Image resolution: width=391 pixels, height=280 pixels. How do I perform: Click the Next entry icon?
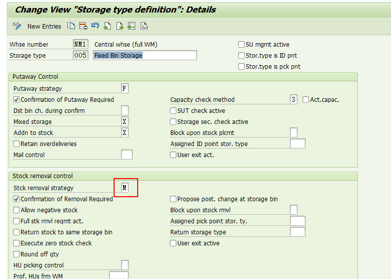pyautogui.click(x=120, y=26)
